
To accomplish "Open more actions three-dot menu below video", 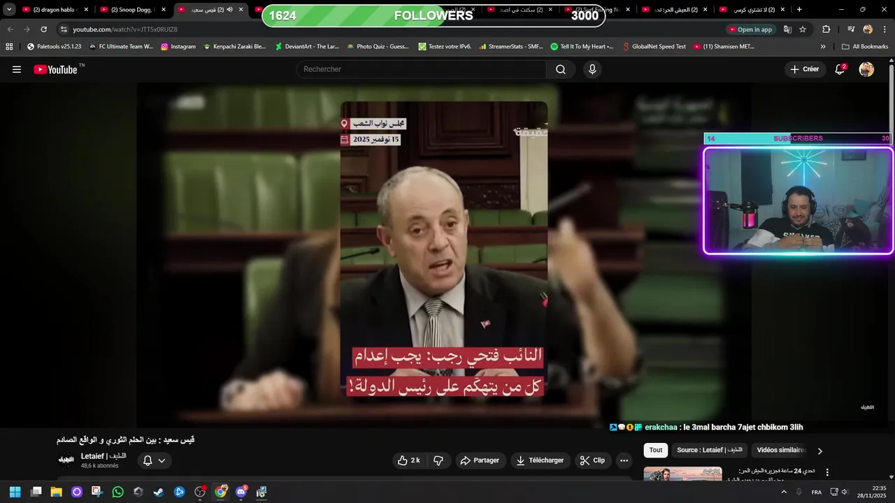I will [624, 460].
